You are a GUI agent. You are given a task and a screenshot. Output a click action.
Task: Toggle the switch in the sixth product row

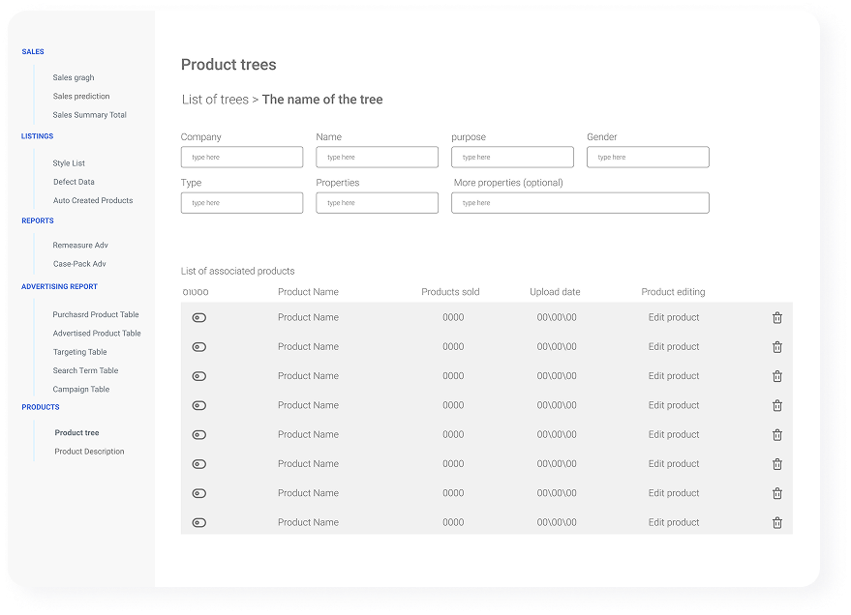point(199,464)
